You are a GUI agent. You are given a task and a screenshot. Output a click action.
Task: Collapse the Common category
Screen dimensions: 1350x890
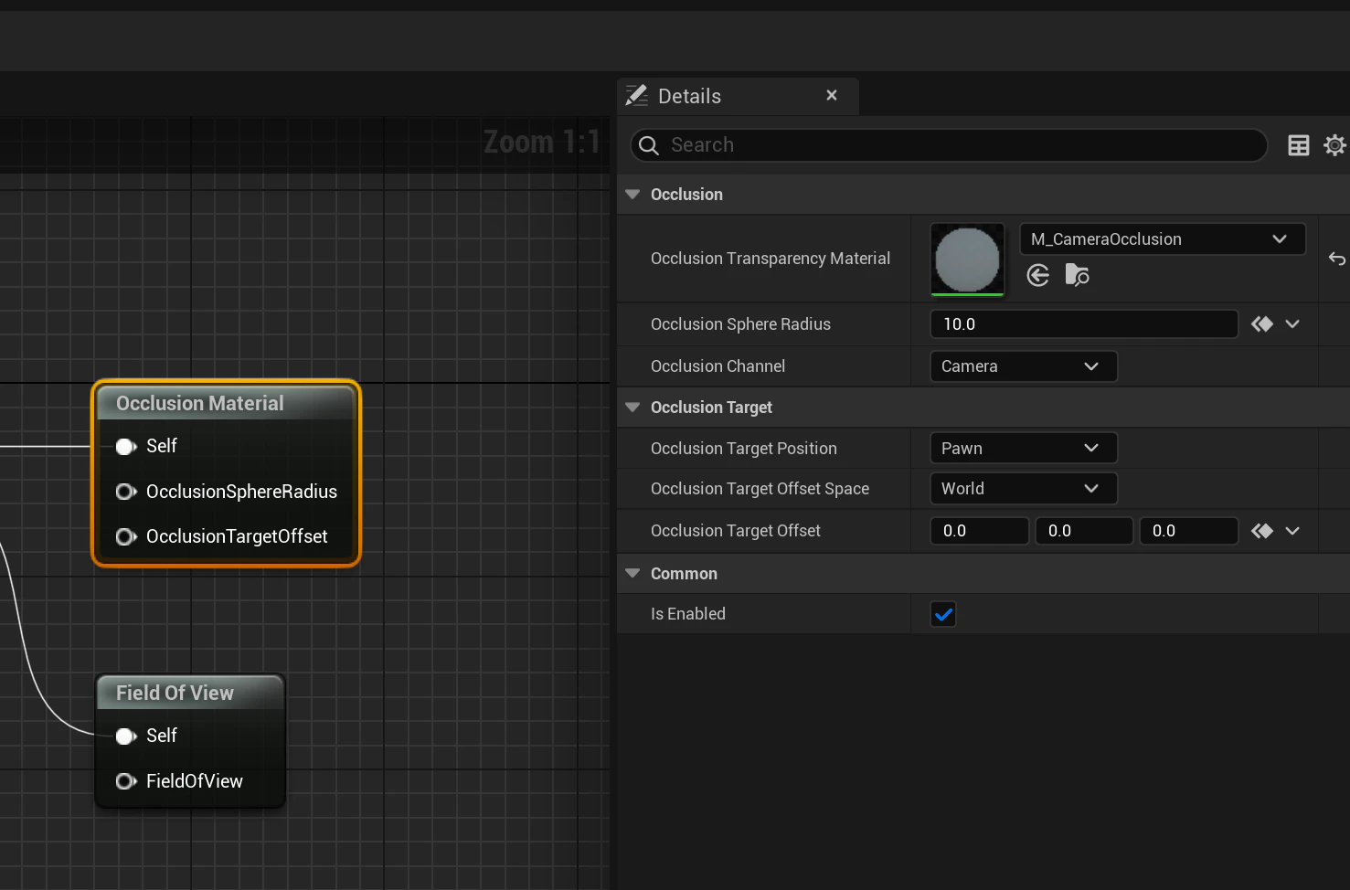tap(632, 574)
